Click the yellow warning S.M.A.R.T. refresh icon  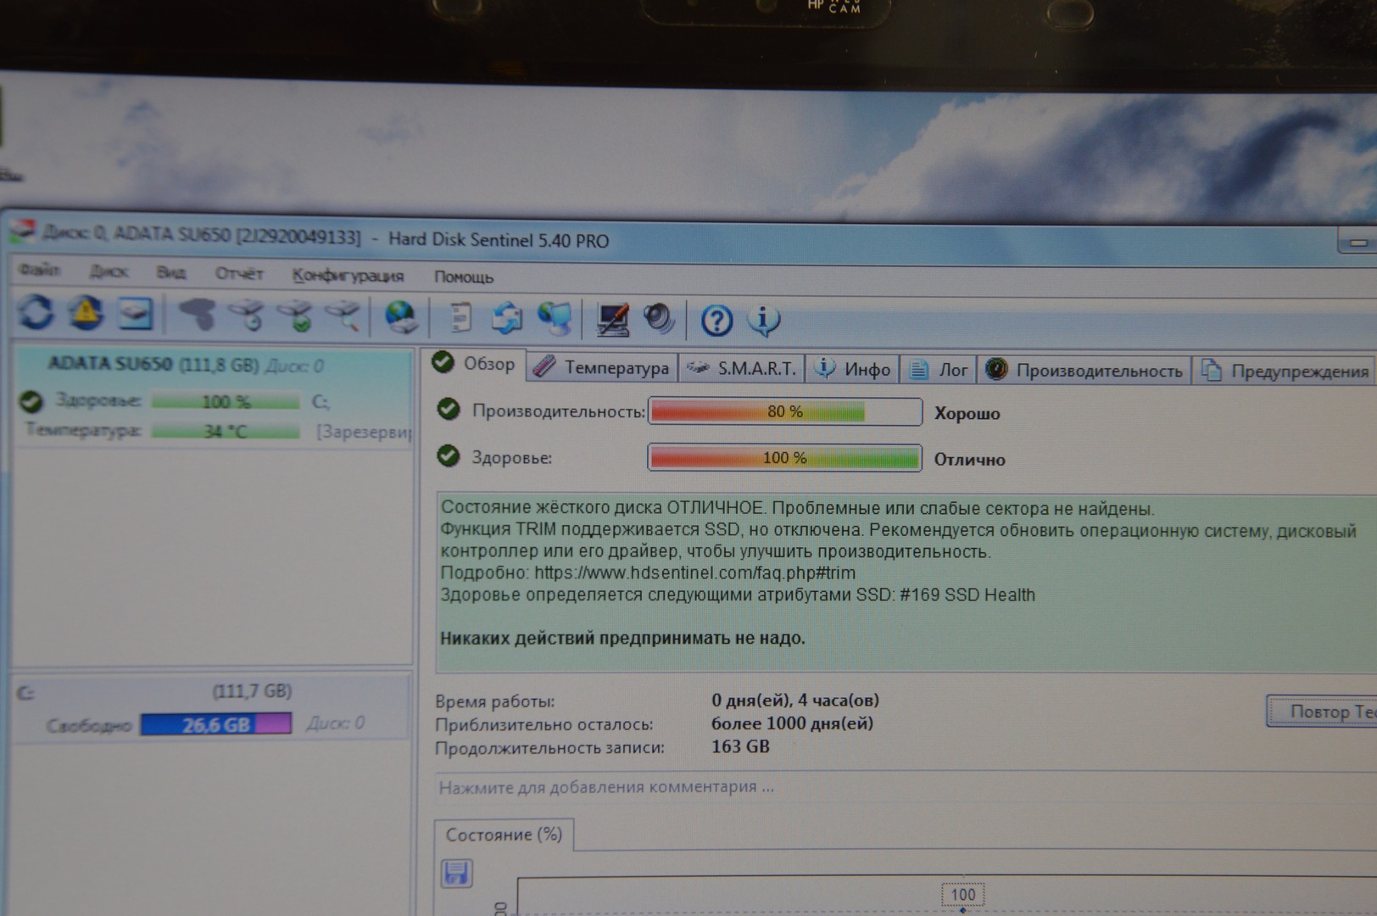(86, 313)
